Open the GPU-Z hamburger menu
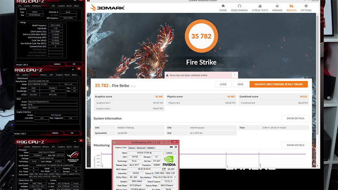 (176, 147)
